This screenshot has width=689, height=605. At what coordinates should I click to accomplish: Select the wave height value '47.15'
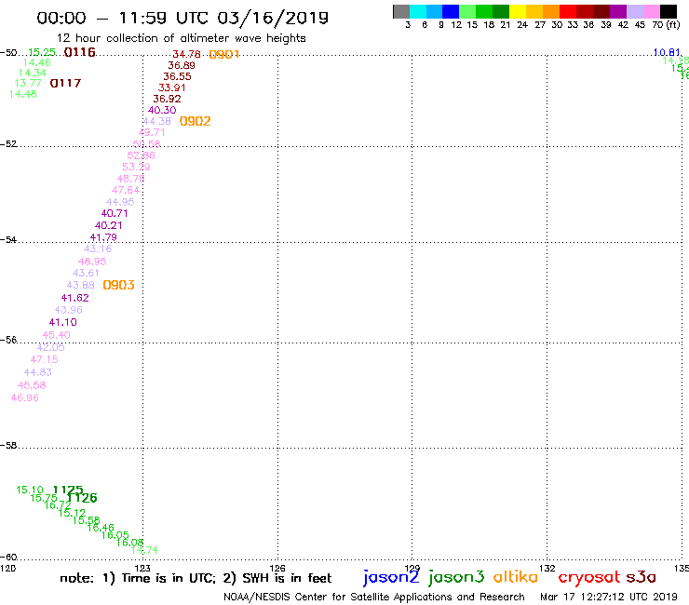point(44,359)
